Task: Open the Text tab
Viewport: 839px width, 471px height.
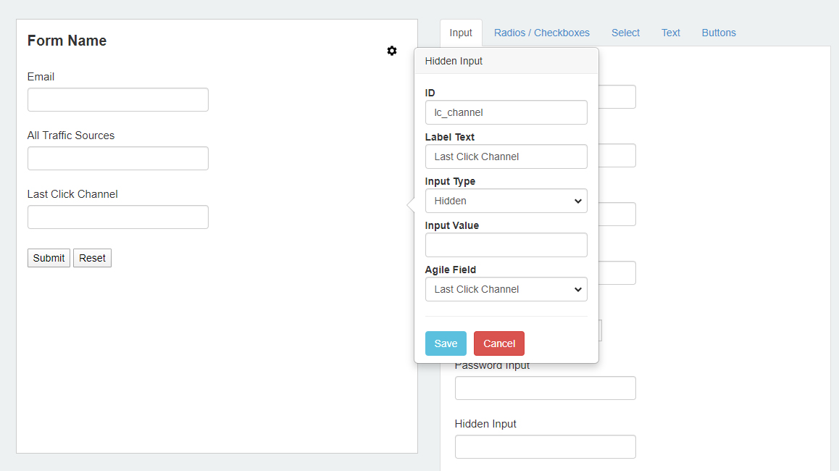Action: (x=670, y=33)
